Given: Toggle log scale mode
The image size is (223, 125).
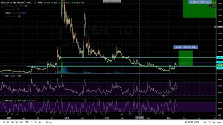Looking at the screenshot, I should tap(214, 122).
